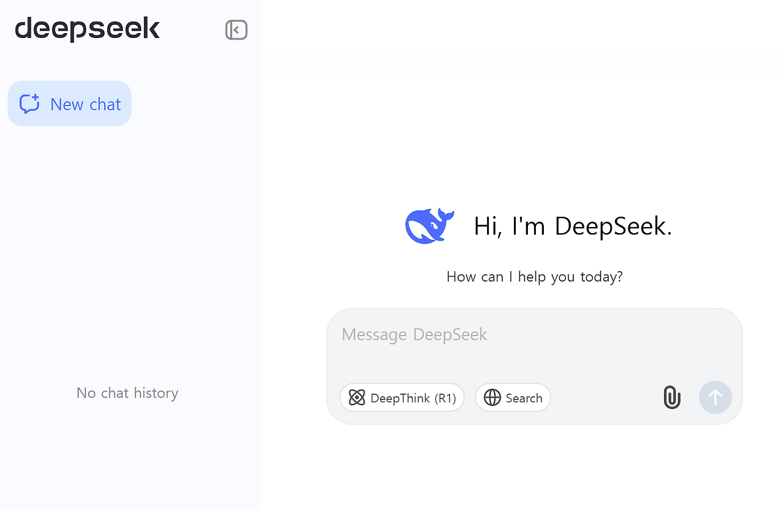Toggle DeepThink (R1) mode
The image size is (784, 510).
click(402, 398)
